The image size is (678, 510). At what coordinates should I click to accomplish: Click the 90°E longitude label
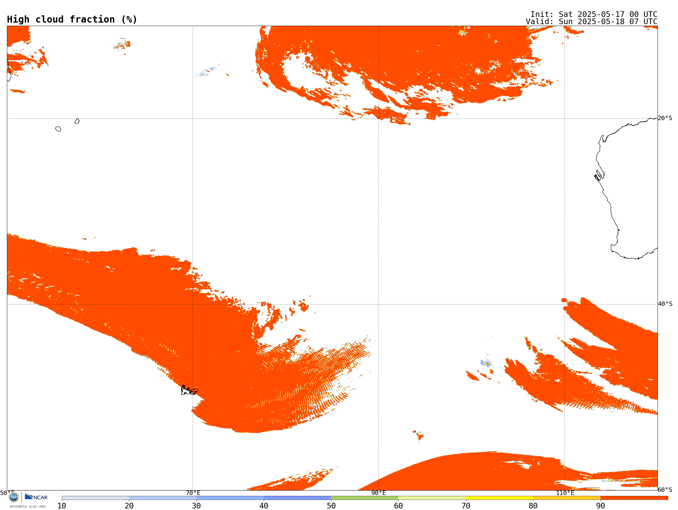(379, 493)
